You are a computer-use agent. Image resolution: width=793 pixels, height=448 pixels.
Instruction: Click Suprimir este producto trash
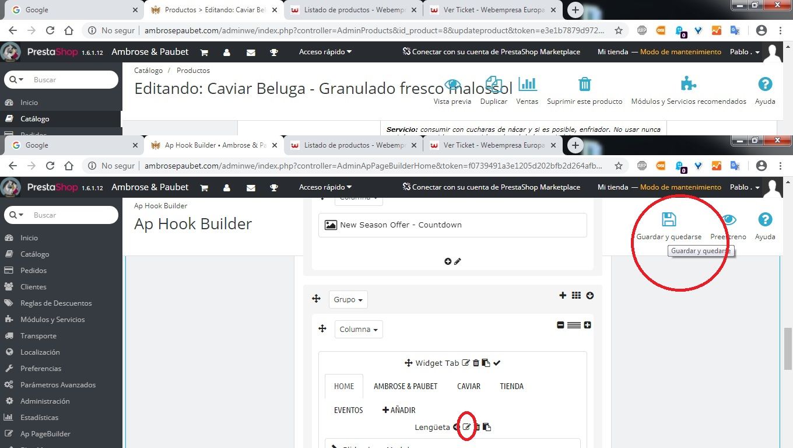[585, 91]
